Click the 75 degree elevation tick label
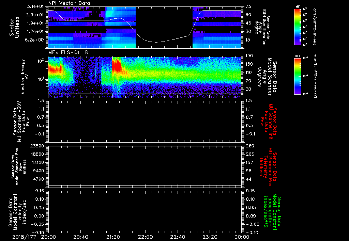 pos(248,6)
